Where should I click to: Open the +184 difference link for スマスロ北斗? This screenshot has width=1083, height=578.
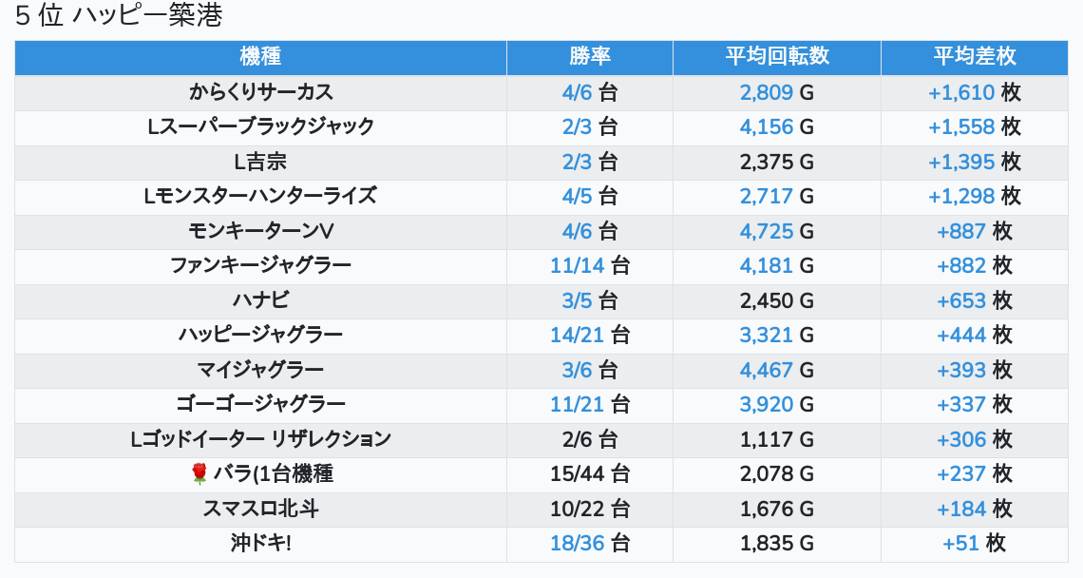[x=961, y=509]
